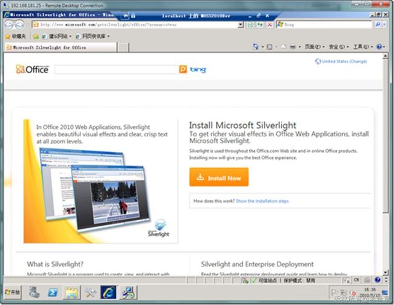Click the page scroll down arrow
The image size is (394, 305).
[x=386, y=272]
